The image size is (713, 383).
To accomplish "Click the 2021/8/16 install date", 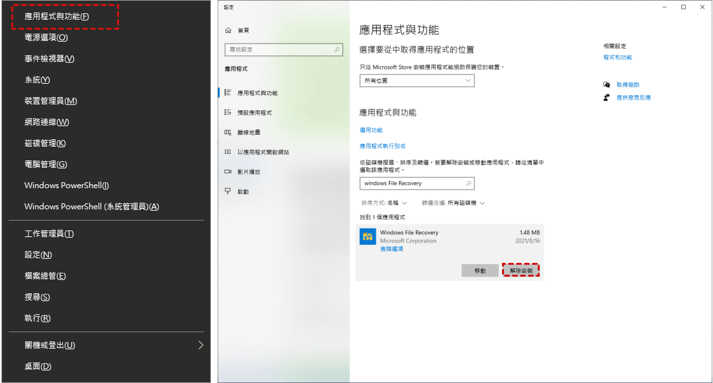I will 528,241.
